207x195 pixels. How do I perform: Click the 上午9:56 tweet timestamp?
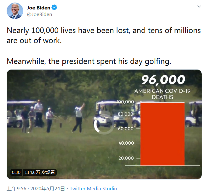coord(16,188)
